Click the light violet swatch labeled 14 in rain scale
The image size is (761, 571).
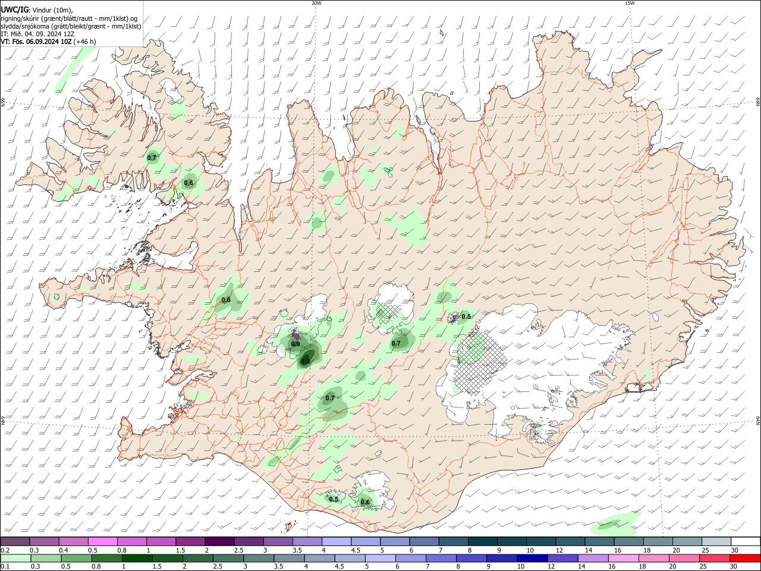[593, 559]
